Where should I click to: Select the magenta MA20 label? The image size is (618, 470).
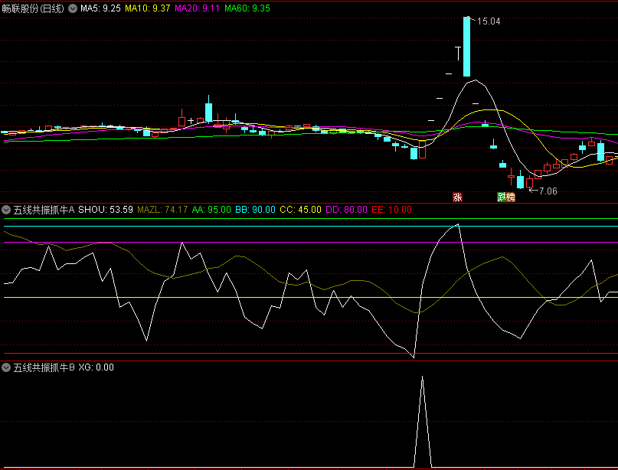click(x=198, y=8)
